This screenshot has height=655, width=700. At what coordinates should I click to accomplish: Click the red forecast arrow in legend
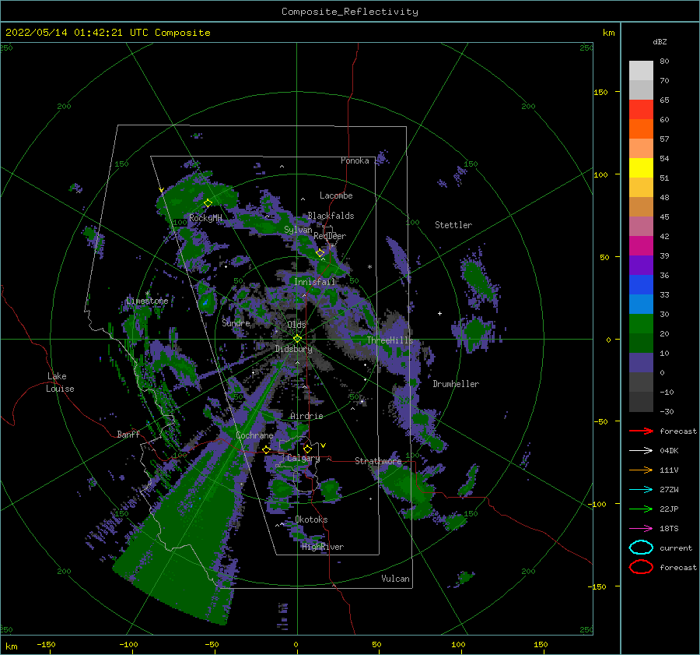641,431
